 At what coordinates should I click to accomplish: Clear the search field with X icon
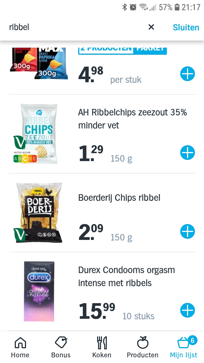151,27
